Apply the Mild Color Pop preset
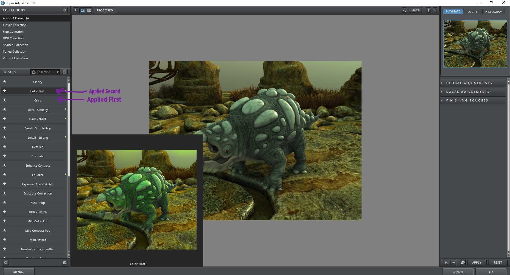 click(38, 221)
